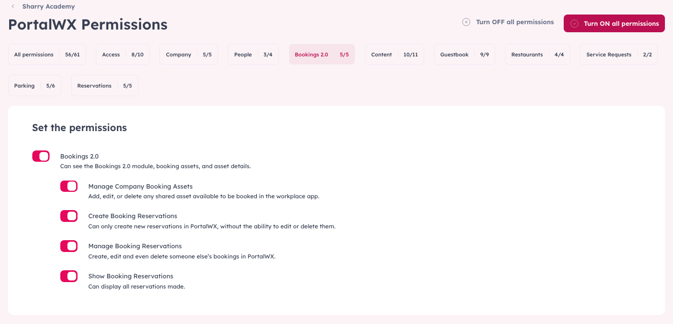Toggle Manage Booking Reservations permission
This screenshot has width=673, height=324.
(69, 246)
